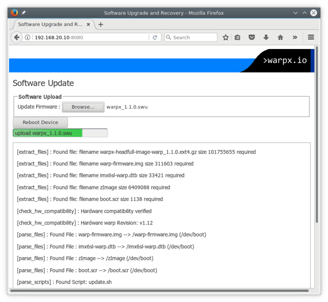The height and width of the screenshot is (302, 328).
Task: Select the Software Upgrade and Recovery tab
Action: (x=50, y=24)
